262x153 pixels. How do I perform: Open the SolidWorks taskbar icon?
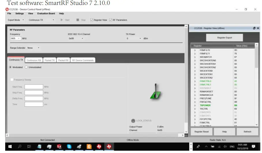[x=59, y=147]
